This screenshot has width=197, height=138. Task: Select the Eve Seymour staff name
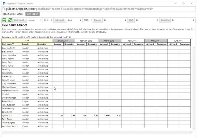pos(8,52)
